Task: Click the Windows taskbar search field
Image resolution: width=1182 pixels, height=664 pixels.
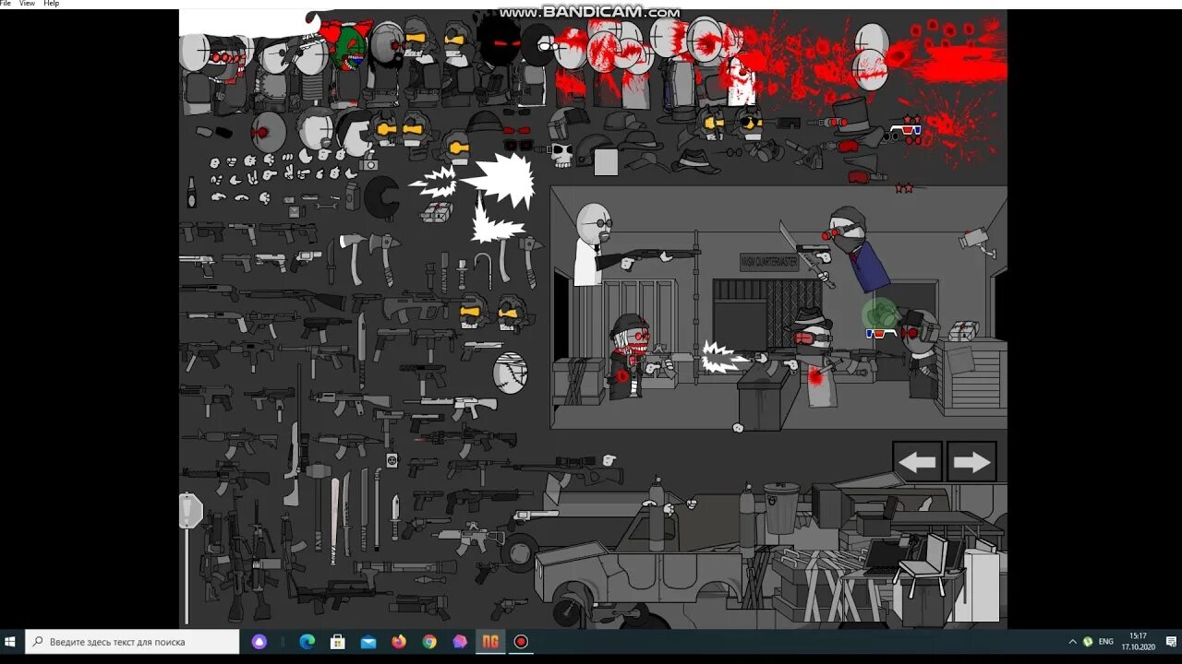Action: pos(133,642)
